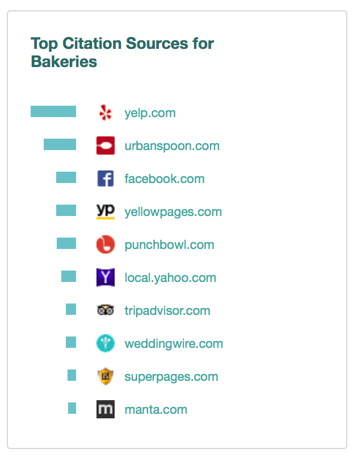Visit the weddingwire.com link

point(174,343)
